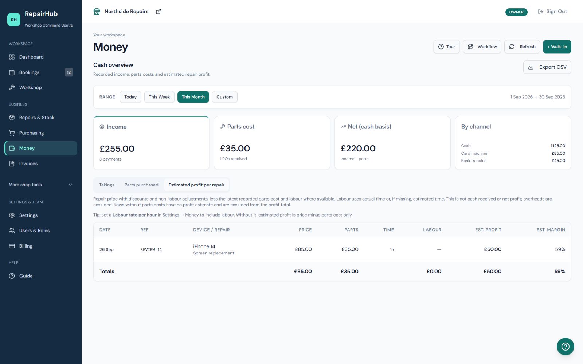Select the Parts cost card
The height and width of the screenshot is (364, 583).
272,143
